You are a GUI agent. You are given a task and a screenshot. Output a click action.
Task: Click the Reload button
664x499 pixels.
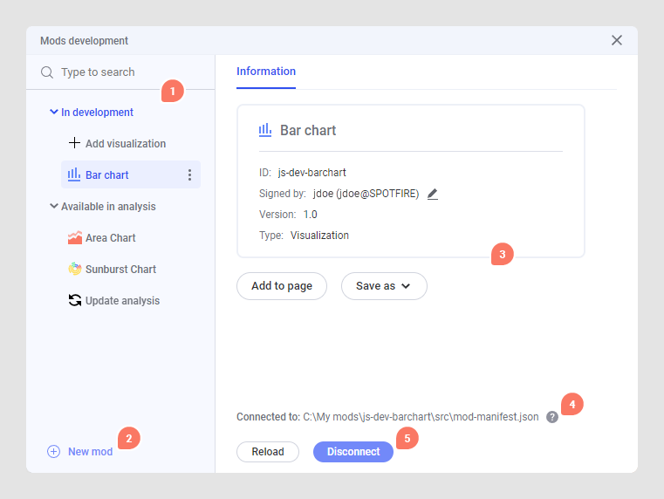(268, 452)
